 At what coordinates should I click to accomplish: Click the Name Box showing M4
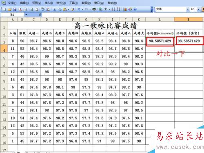12,15
